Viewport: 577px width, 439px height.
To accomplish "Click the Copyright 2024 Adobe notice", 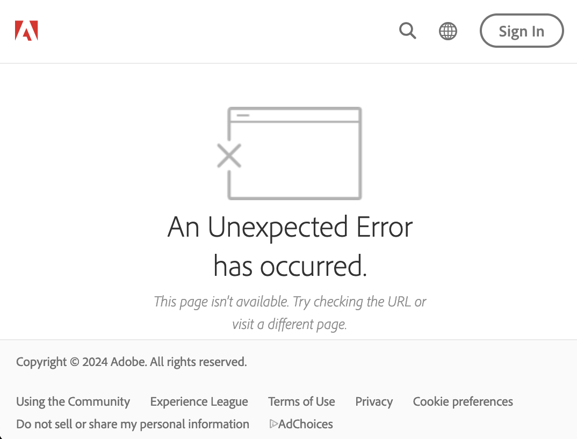I will pos(132,362).
